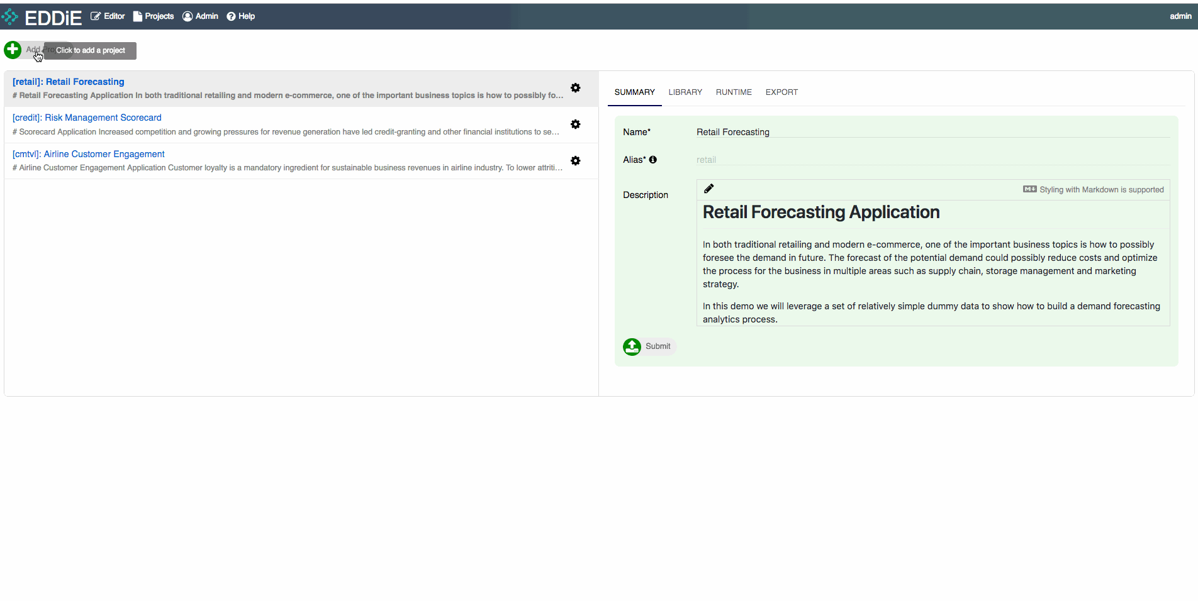Image resolution: width=1198 pixels, height=601 pixels.
Task: Switch to the EXPORT tab
Action: pos(781,92)
